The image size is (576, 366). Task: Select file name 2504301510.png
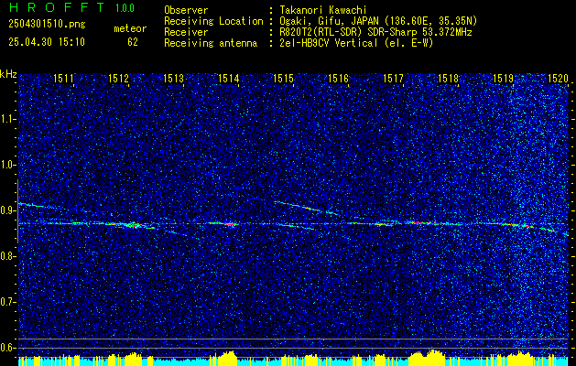tap(47, 25)
